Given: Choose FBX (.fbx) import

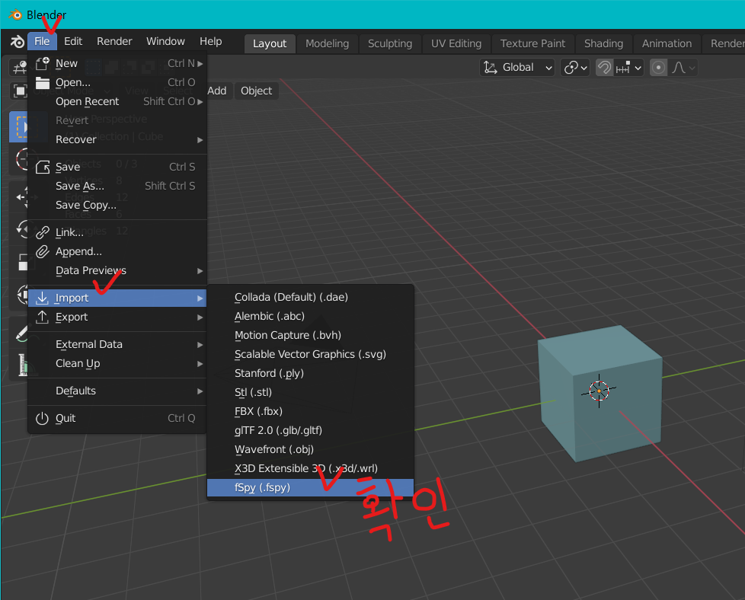Looking at the screenshot, I should pos(310,411).
